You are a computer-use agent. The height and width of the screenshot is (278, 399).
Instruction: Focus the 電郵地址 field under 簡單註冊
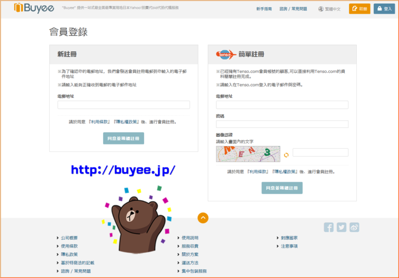click(x=282, y=105)
